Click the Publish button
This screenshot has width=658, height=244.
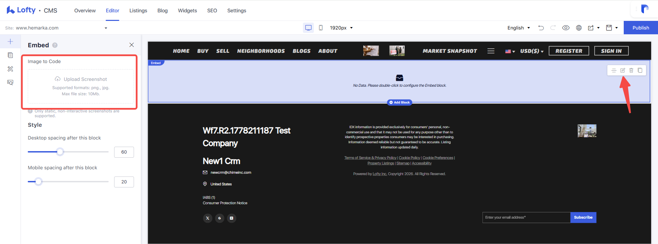[641, 28]
